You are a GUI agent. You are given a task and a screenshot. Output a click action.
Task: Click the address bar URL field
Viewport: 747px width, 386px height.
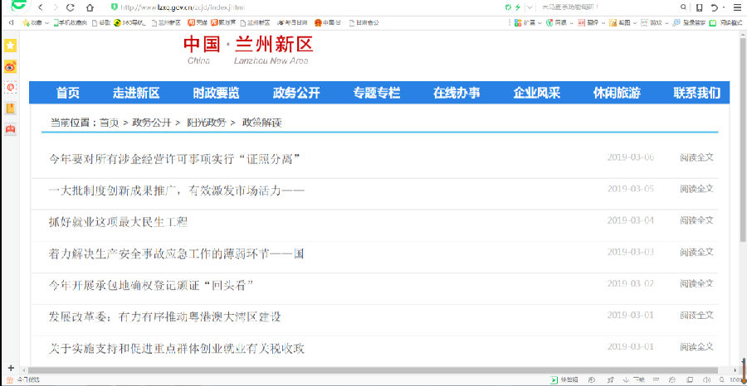pyautogui.click(x=290, y=7)
